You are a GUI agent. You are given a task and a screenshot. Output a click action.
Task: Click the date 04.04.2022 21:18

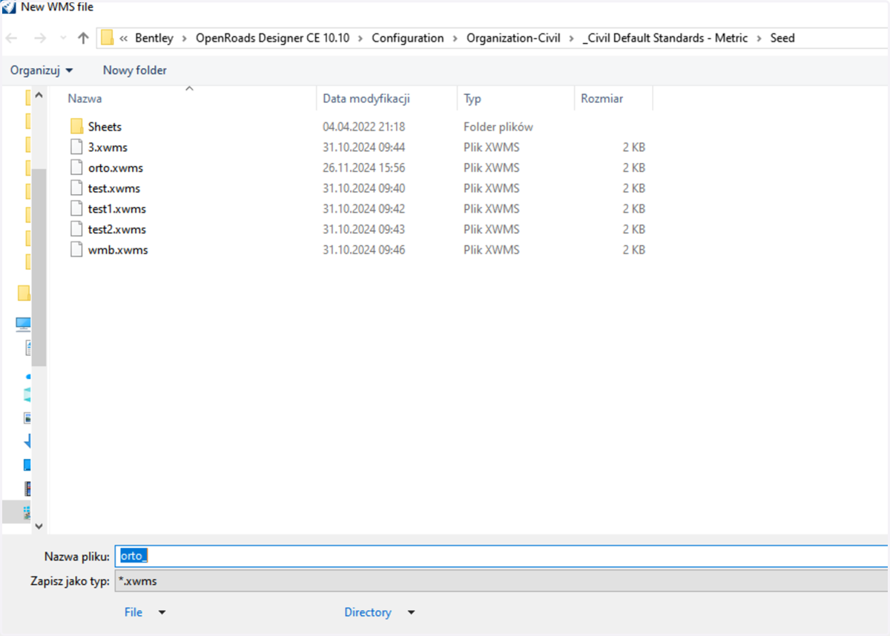364,127
